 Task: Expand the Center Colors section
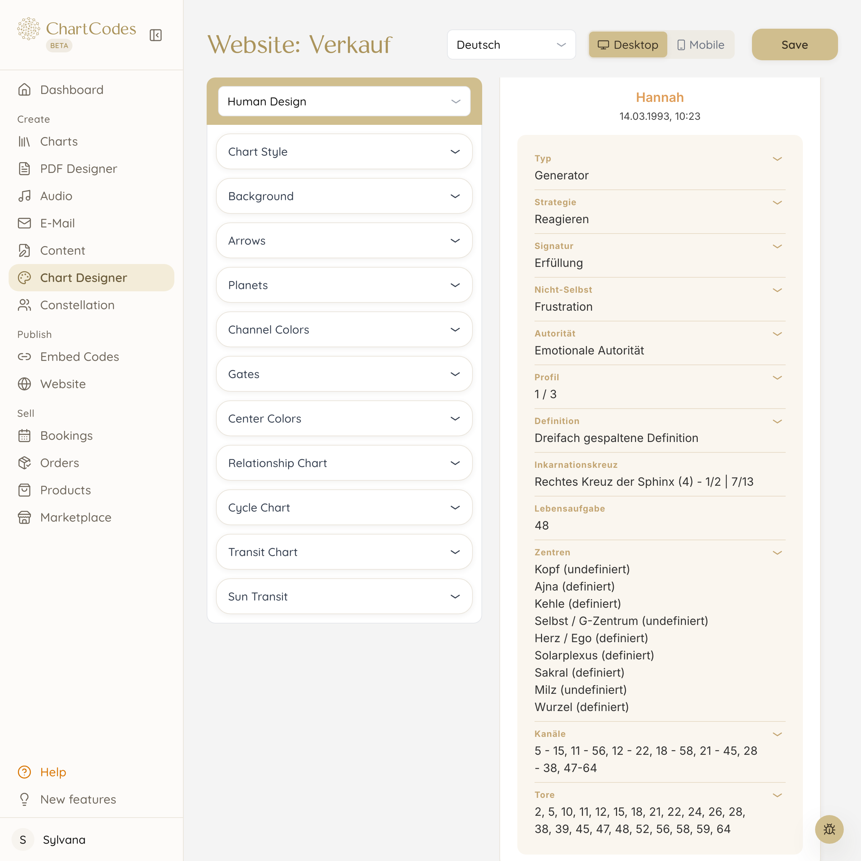[x=344, y=418]
